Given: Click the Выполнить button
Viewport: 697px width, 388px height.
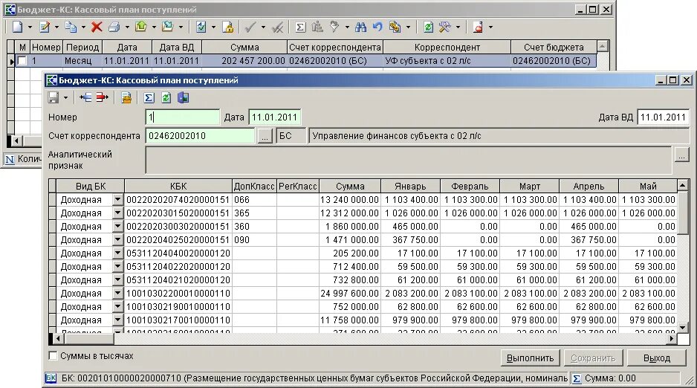Looking at the screenshot, I should [531, 358].
